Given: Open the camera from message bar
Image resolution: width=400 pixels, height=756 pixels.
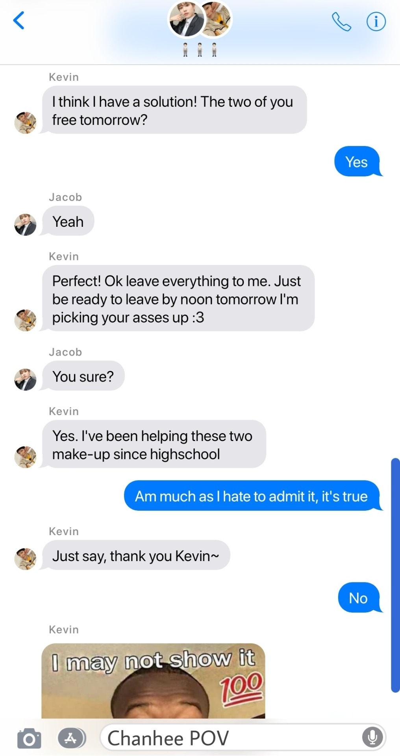Looking at the screenshot, I should click(29, 738).
